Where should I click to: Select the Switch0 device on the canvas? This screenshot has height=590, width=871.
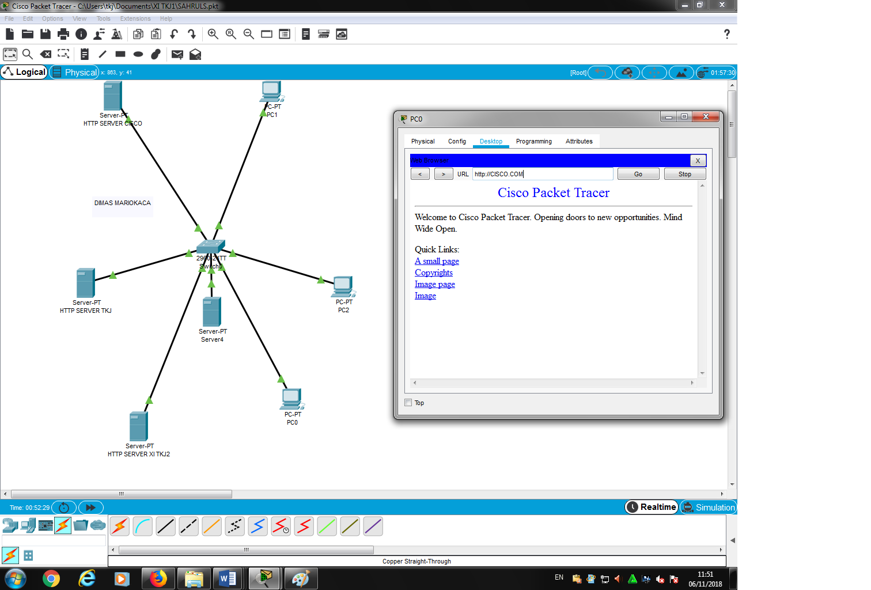(x=211, y=248)
